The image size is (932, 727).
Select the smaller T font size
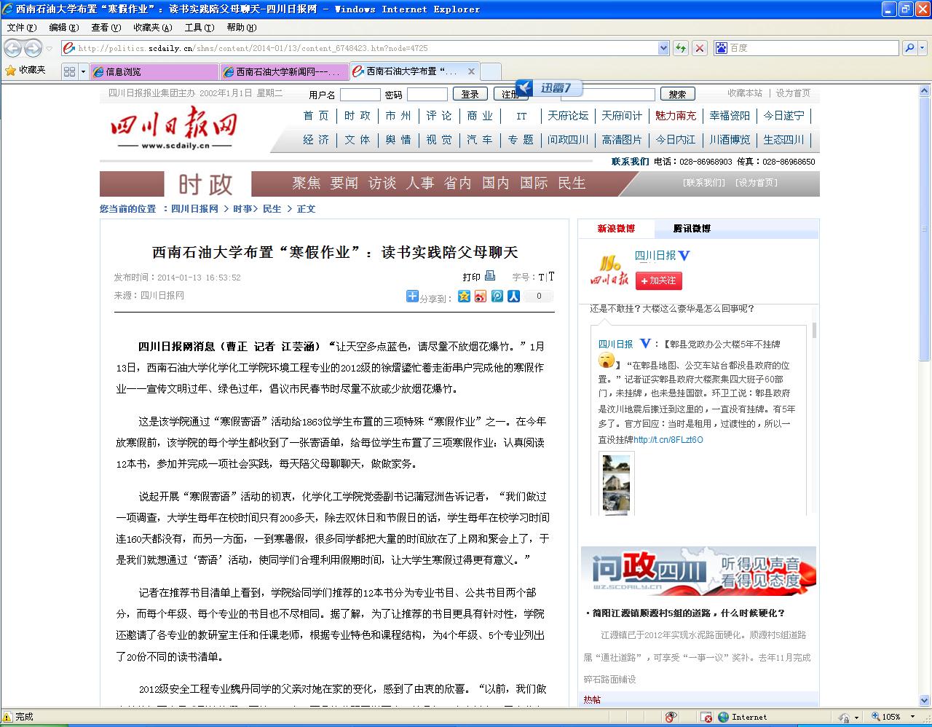pos(541,278)
